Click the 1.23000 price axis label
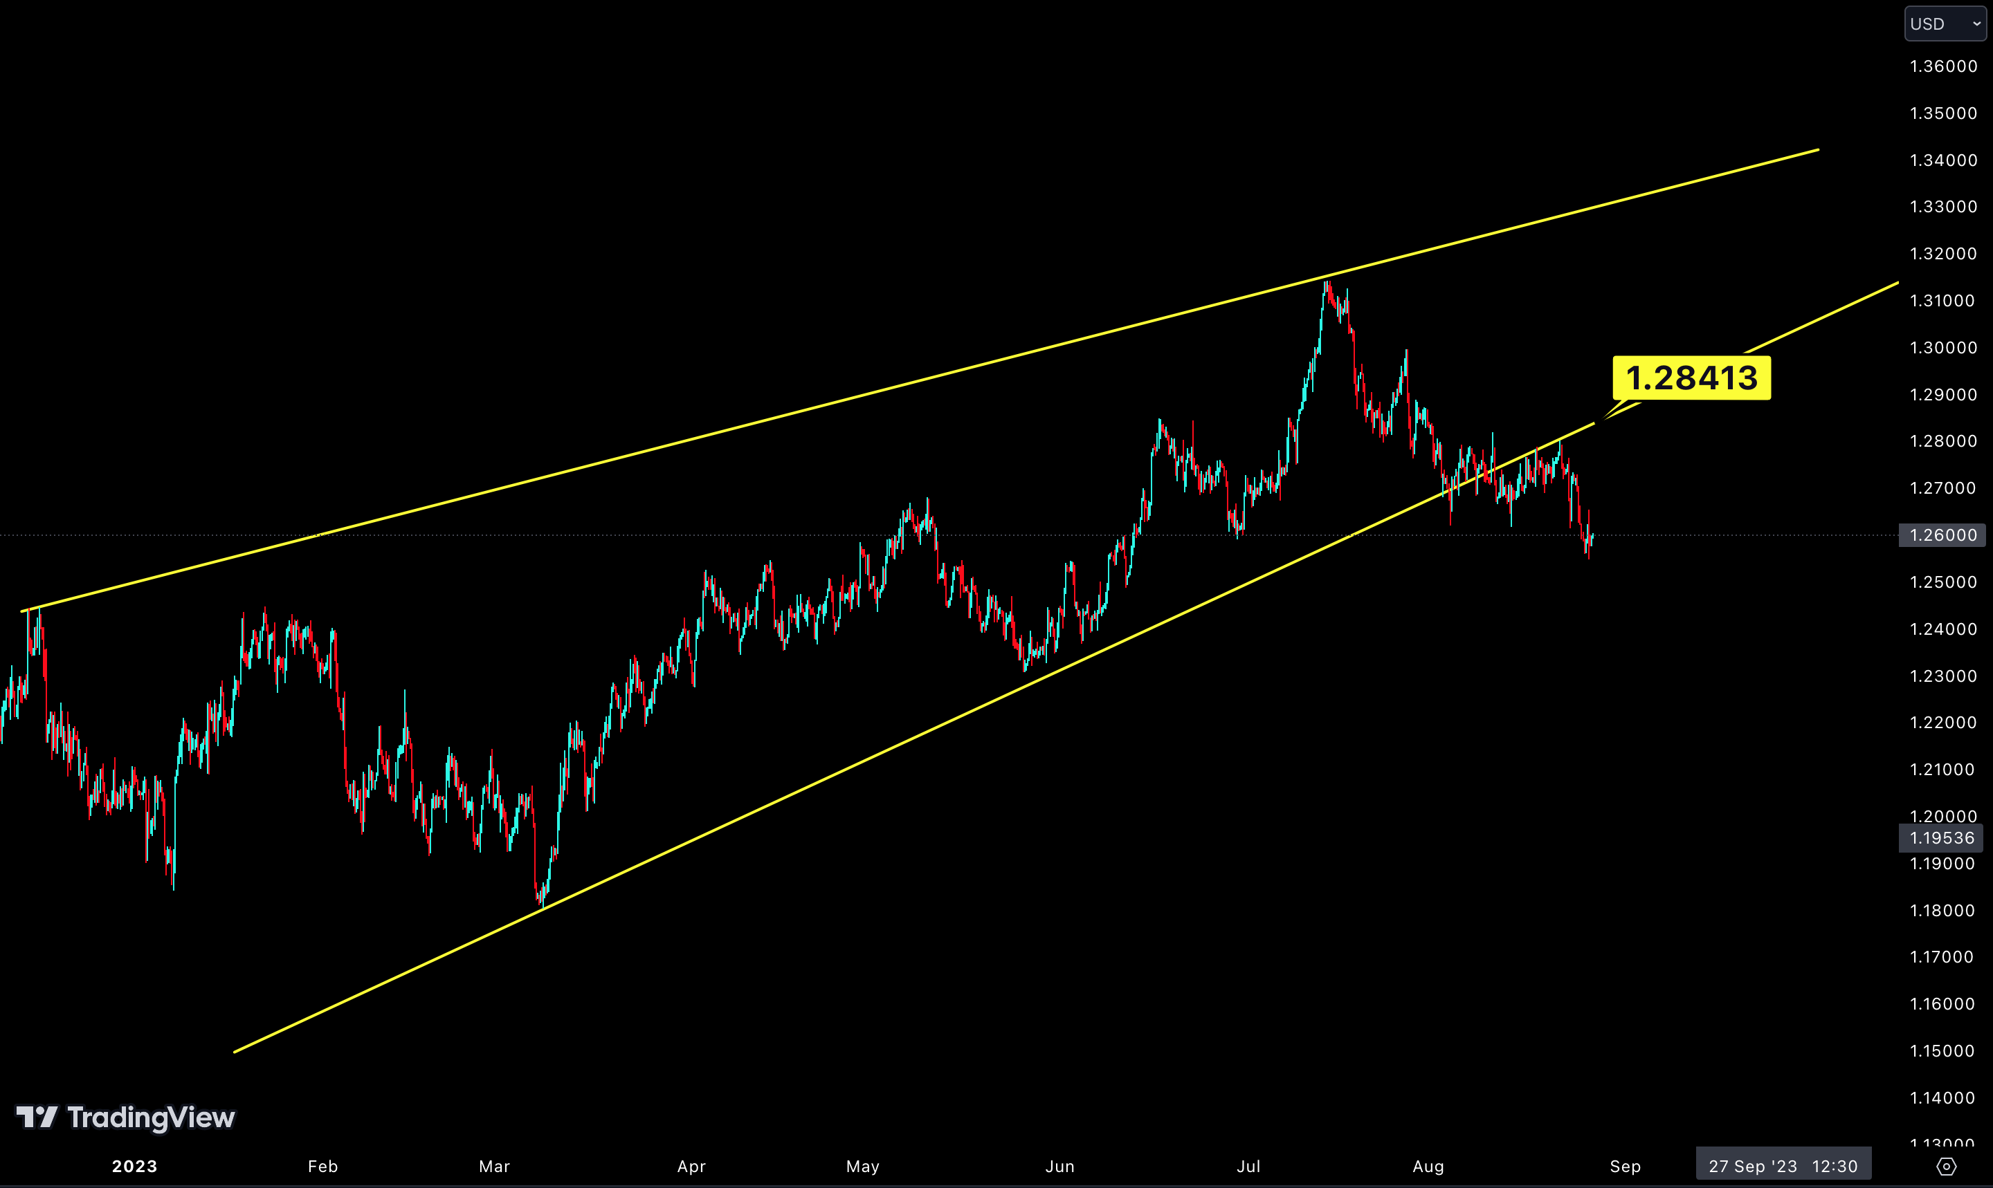1993x1188 pixels. coord(1943,676)
